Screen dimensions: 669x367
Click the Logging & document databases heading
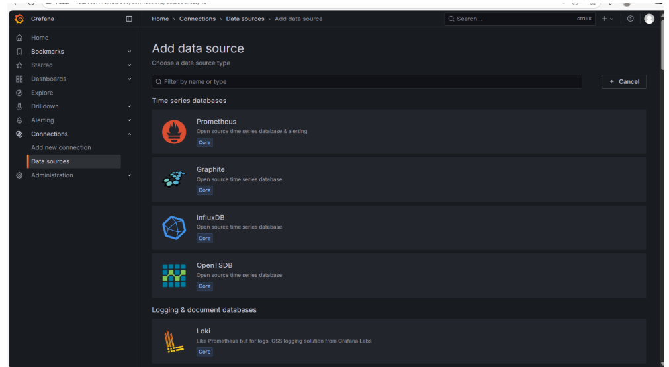pyautogui.click(x=204, y=310)
